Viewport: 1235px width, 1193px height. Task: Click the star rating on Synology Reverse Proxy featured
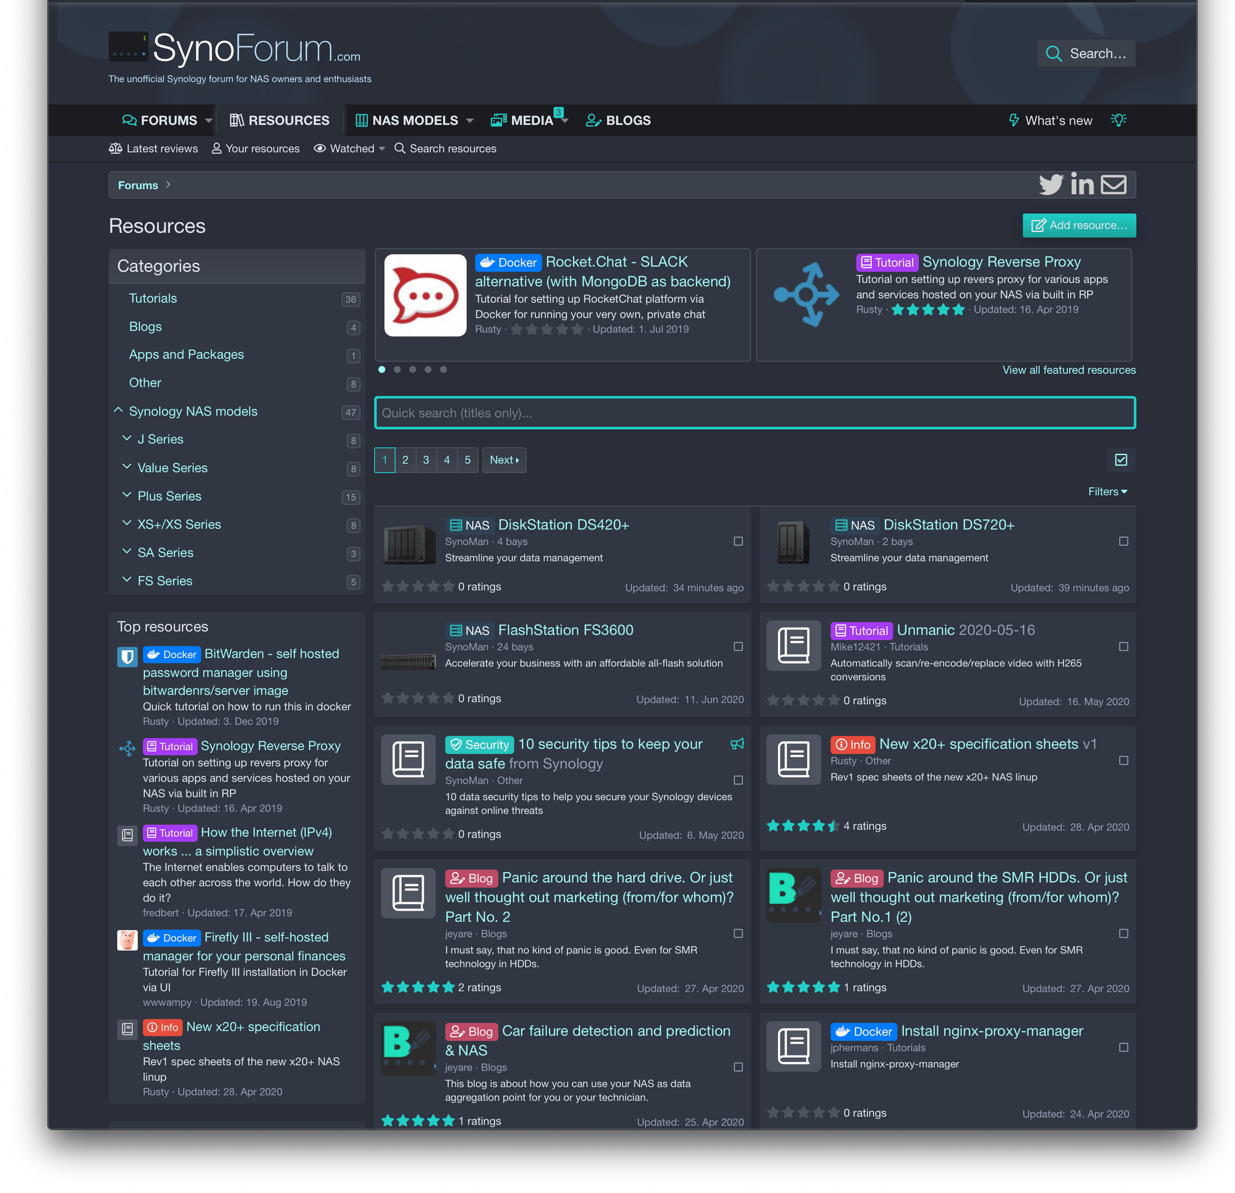928,309
